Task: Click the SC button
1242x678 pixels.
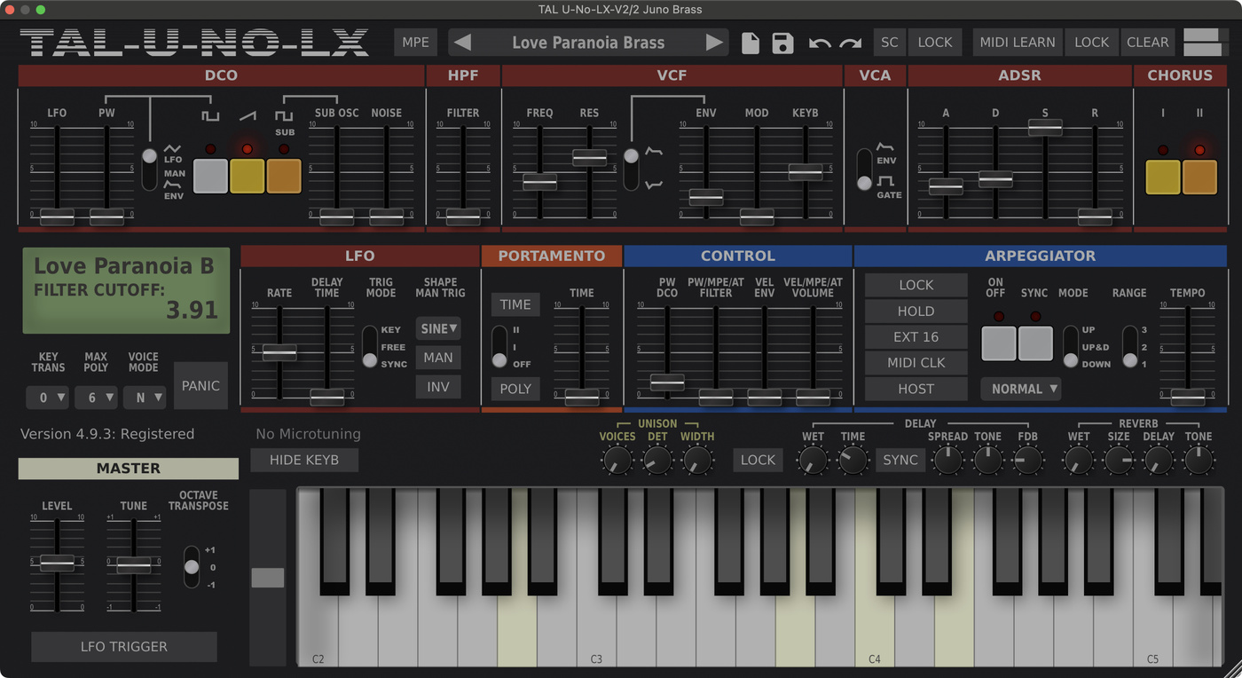Action: pos(889,42)
